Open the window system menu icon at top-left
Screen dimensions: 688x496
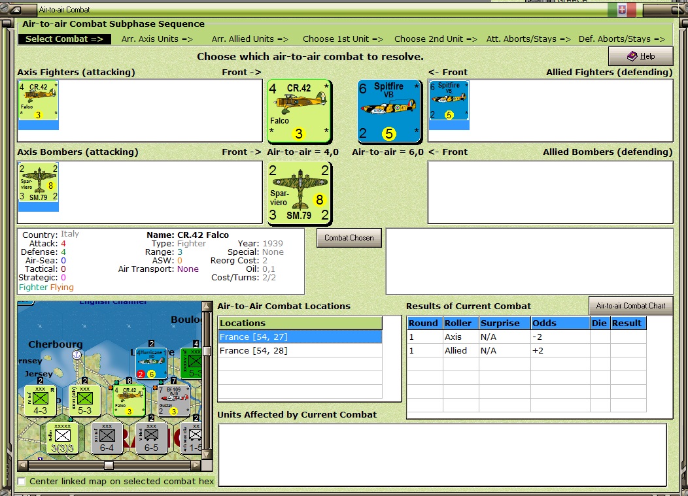pos(16,10)
